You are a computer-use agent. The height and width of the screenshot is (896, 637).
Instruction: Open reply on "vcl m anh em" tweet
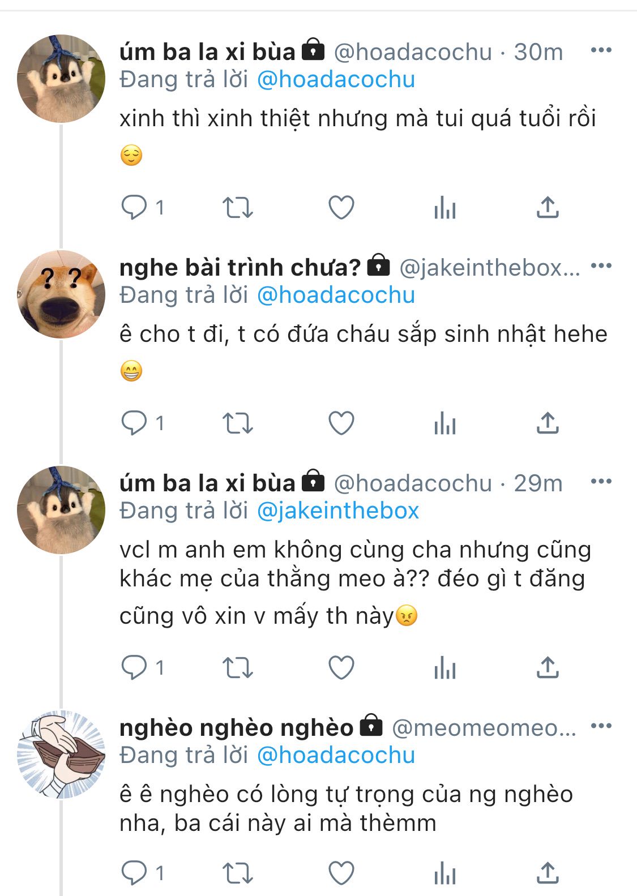(x=134, y=668)
